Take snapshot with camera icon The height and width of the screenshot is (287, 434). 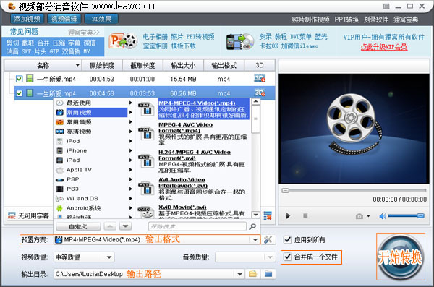coord(359,216)
